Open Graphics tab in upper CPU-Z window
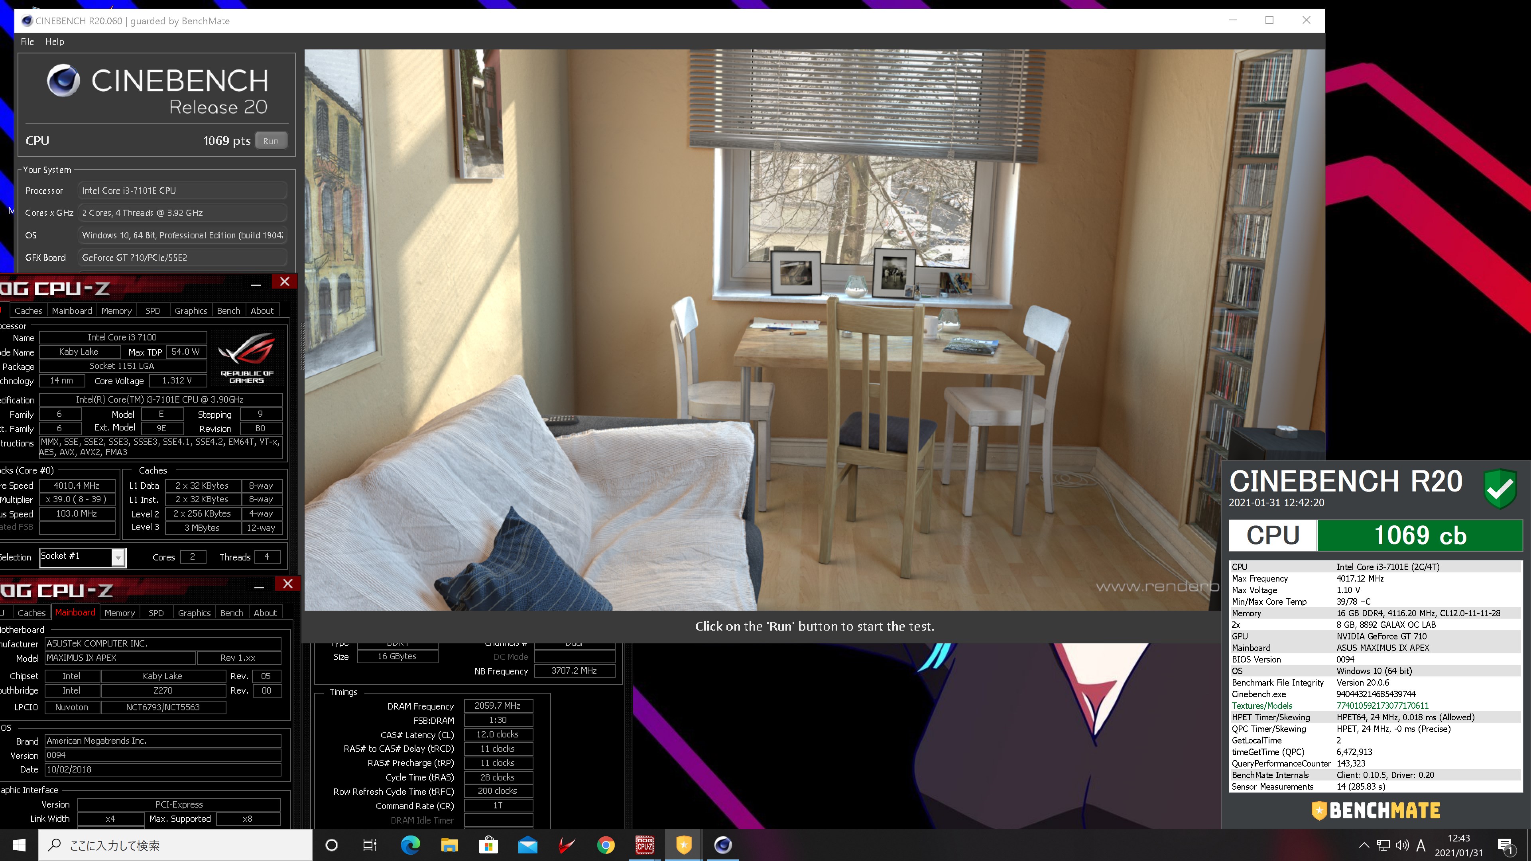This screenshot has height=861, width=1531. pos(191,311)
